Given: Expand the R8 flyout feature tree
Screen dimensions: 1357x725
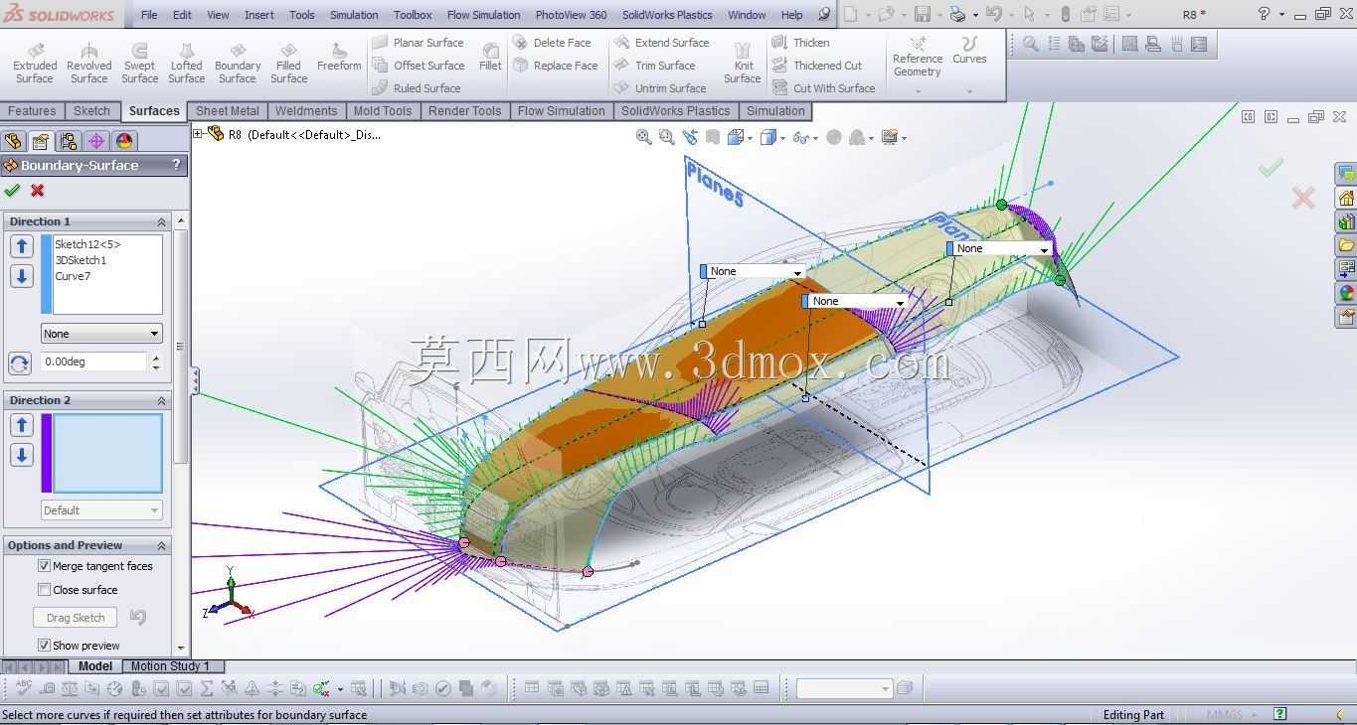Looking at the screenshot, I should pos(198,134).
